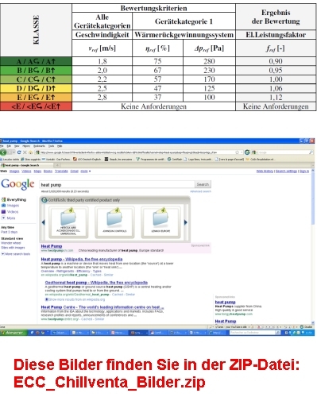Click the stop loading X icon
Viewport: 317px width, 397px height.
[25, 152]
